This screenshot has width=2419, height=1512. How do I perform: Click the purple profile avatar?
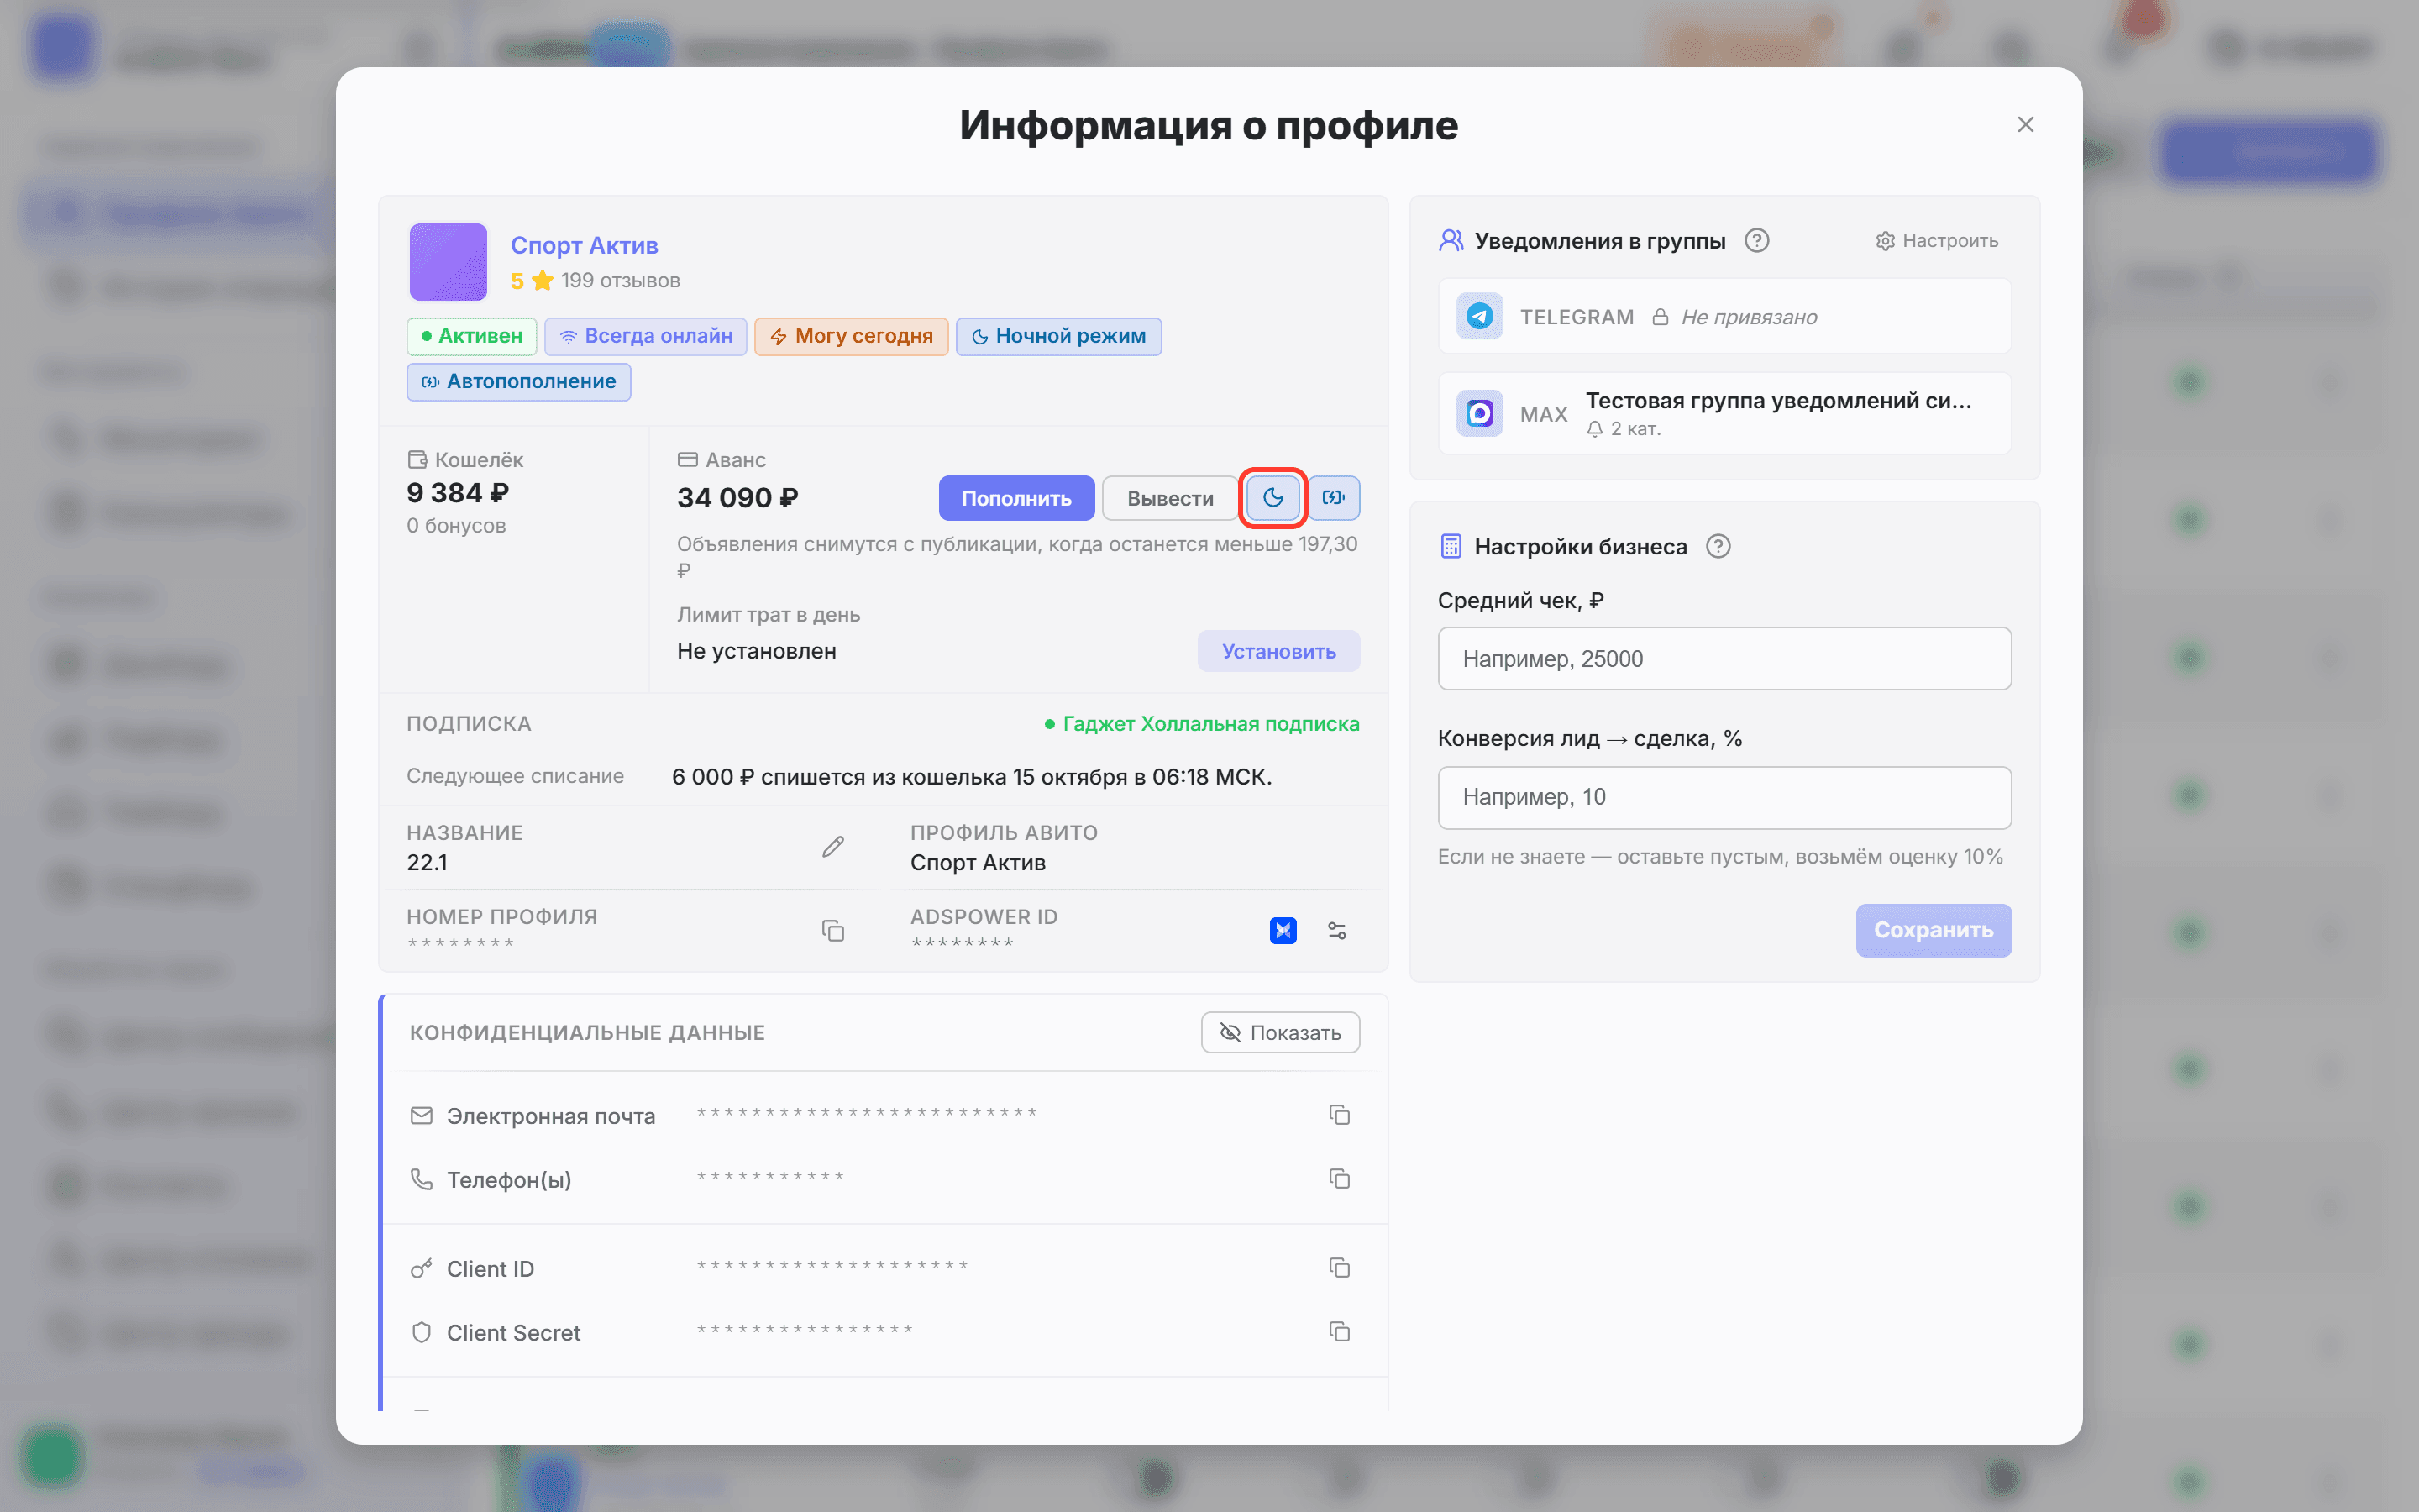click(448, 262)
